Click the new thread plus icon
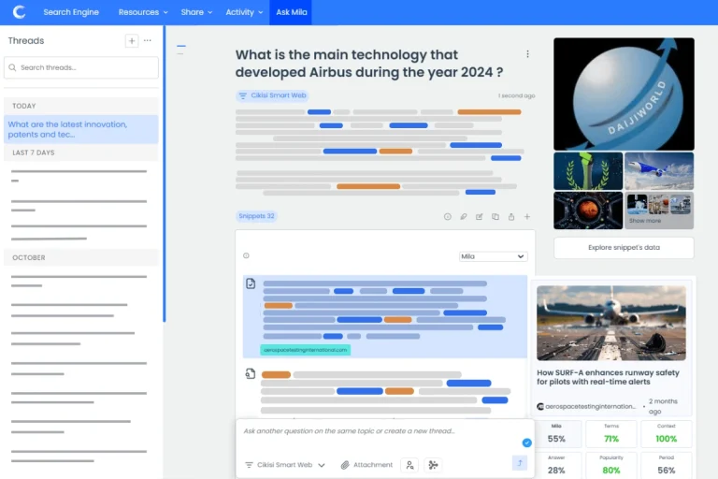The height and width of the screenshot is (479, 718). (132, 41)
